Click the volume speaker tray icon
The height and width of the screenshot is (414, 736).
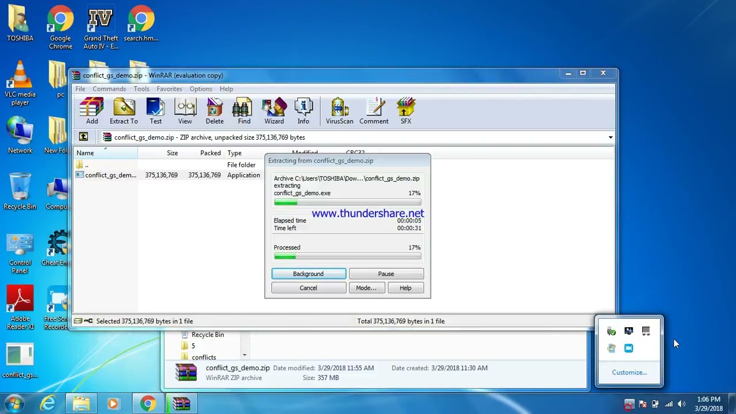tap(682, 404)
